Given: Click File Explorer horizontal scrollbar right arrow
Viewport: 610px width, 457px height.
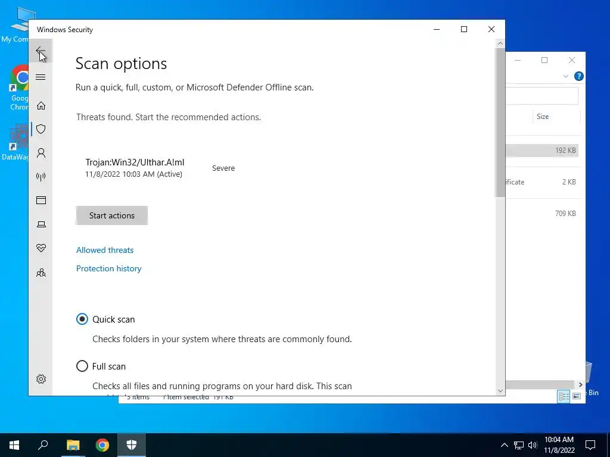Looking at the screenshot, I should [580, 384].
